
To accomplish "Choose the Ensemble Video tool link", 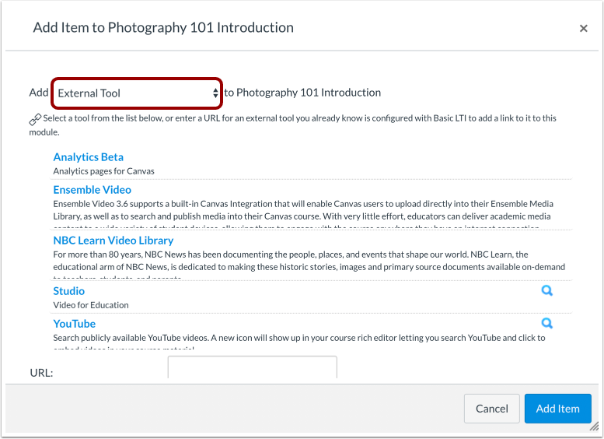I will coord(92,190).
